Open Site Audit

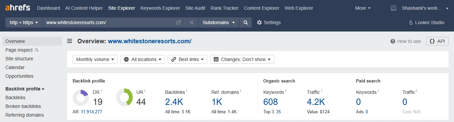coord(195,8)
